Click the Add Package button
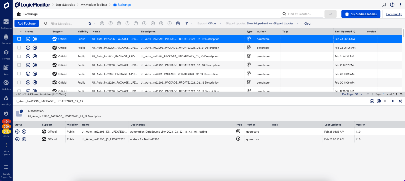The width and height of the screenshot is (405, 181). click(26, 23)
